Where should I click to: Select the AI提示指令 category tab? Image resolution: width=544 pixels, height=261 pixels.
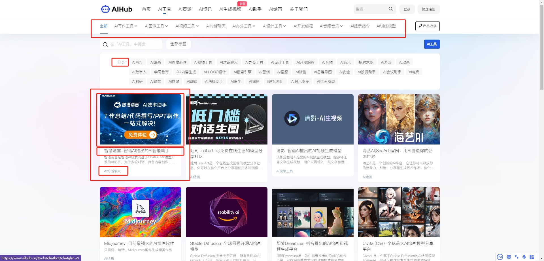point(360,26)
